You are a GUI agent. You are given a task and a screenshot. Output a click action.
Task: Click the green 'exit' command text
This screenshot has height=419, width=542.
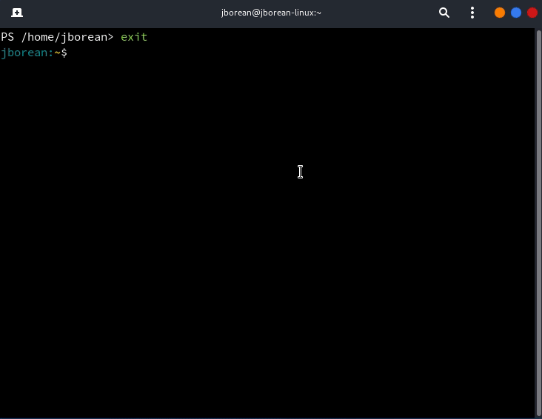coord(134,37)
